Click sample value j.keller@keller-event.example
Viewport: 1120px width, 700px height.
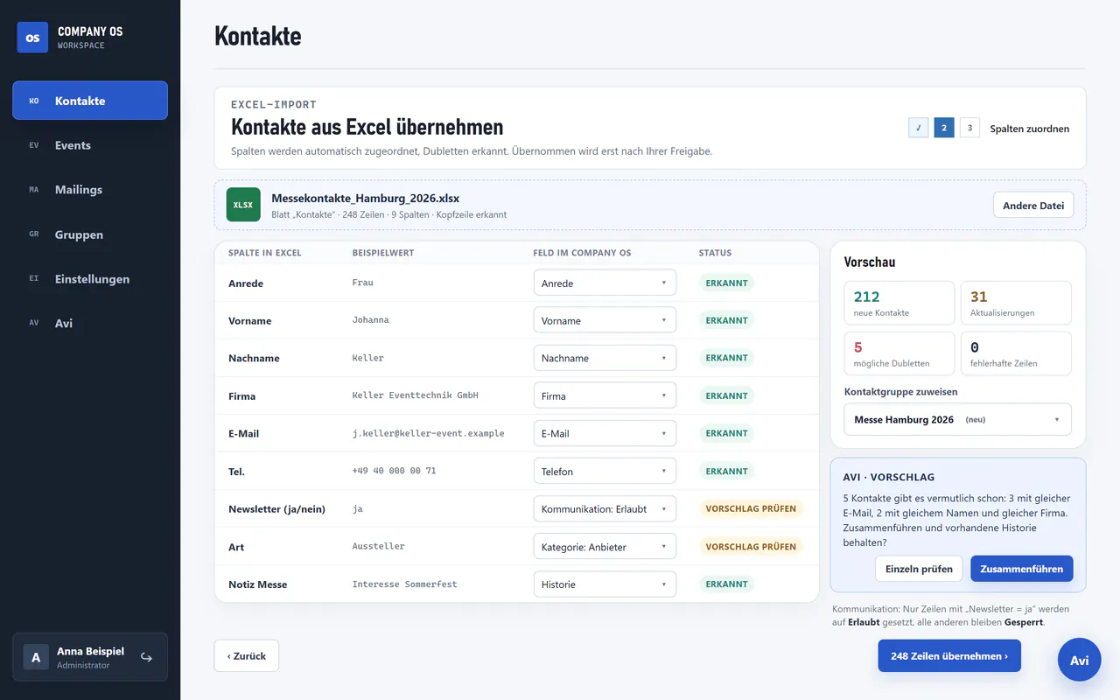[428, 433]
